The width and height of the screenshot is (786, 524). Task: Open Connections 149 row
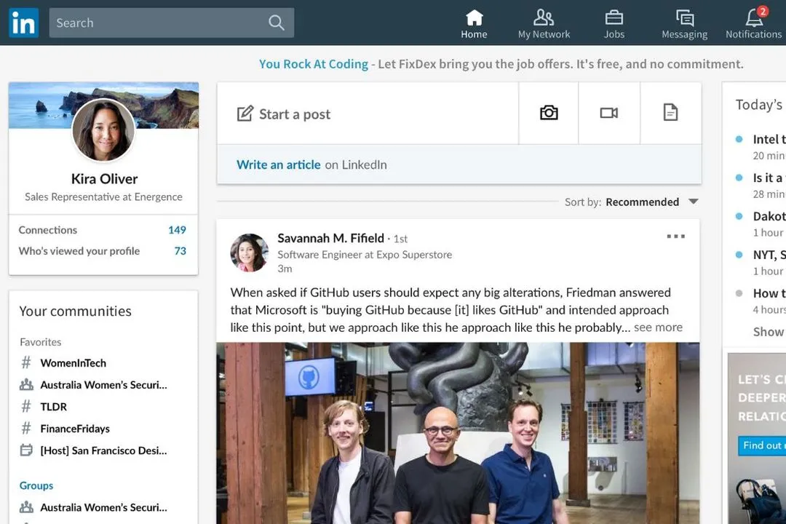[x=103, y=230]
